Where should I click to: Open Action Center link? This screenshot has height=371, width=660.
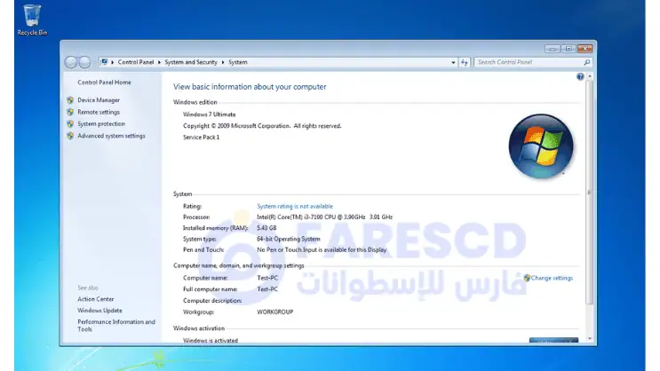[96, 299]
